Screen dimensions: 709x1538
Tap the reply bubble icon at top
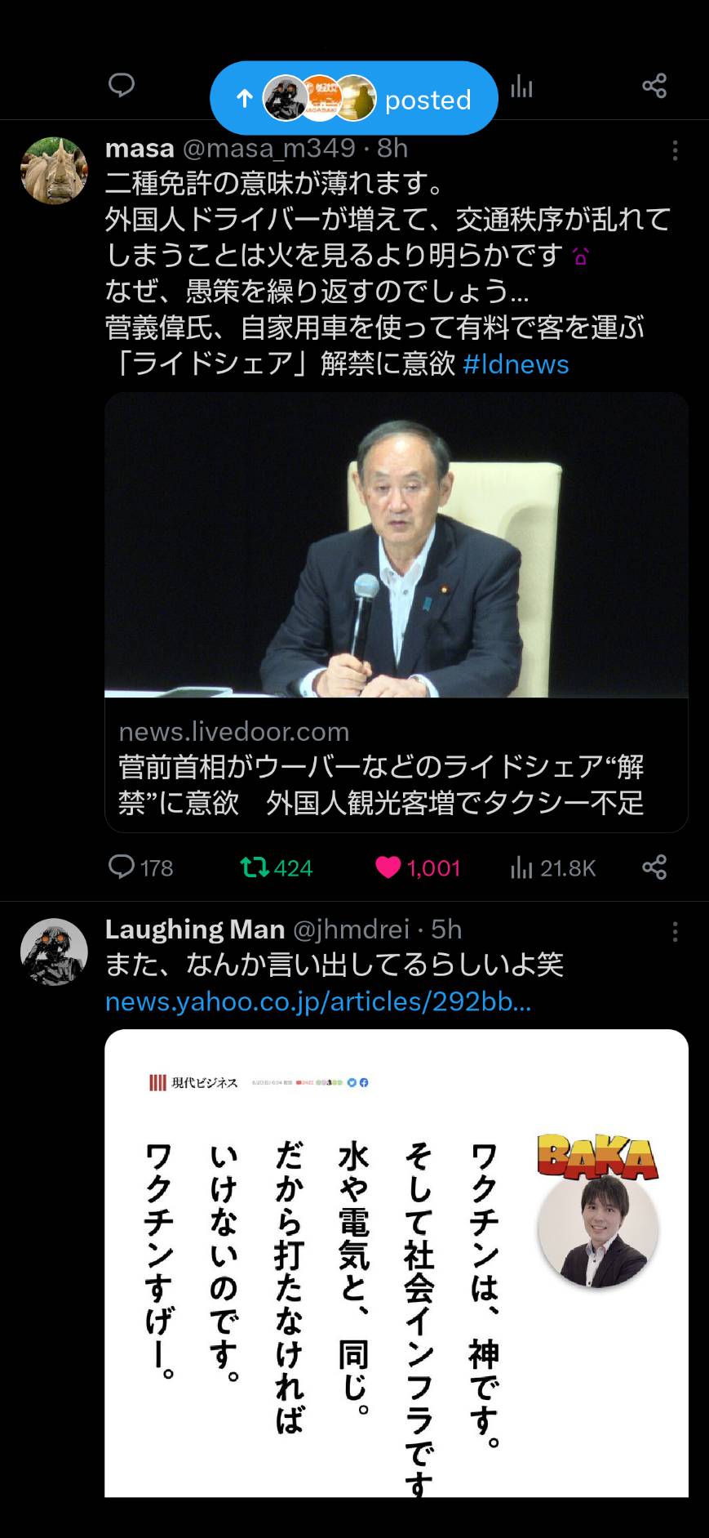coord(122,85)
